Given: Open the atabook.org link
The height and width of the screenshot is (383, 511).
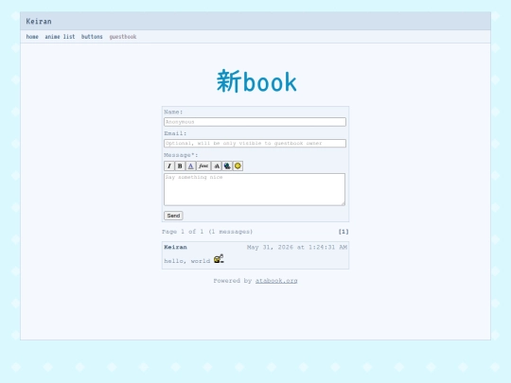Looking at the screenshot, I should 276,281.
